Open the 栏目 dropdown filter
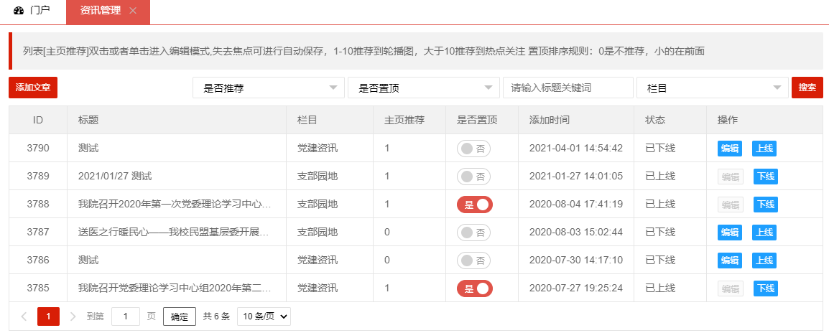This screenshot has width=829, height=333. coord(712,88)
